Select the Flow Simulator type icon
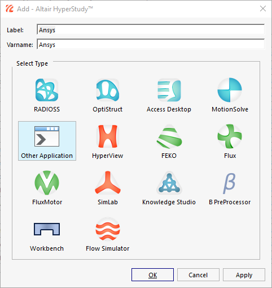The width and height of the screenshot is (272, 288). tap(108, 229)
